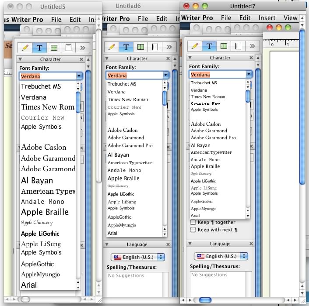Choose Courier New in Untitled7 font list
Screen dimensions: 309x306
218,103
